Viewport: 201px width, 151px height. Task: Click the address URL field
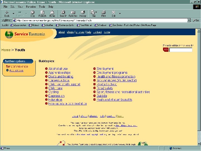(100, 20)
